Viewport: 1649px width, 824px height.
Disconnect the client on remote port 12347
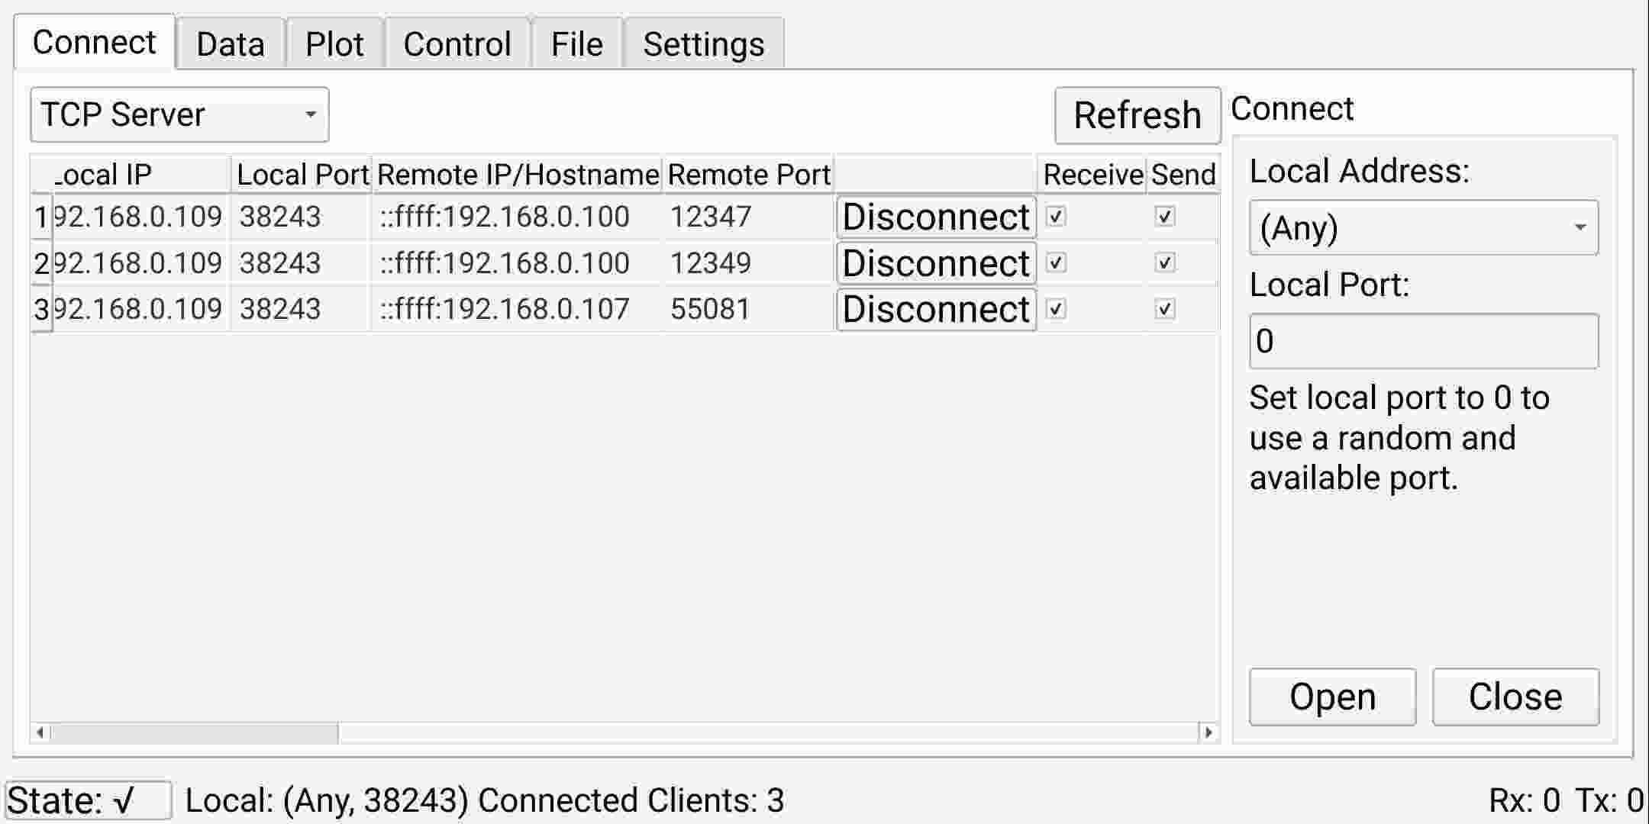click(935, 217)
